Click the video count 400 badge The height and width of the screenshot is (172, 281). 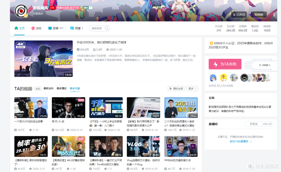pyautogui.click(x=38, y=89)
